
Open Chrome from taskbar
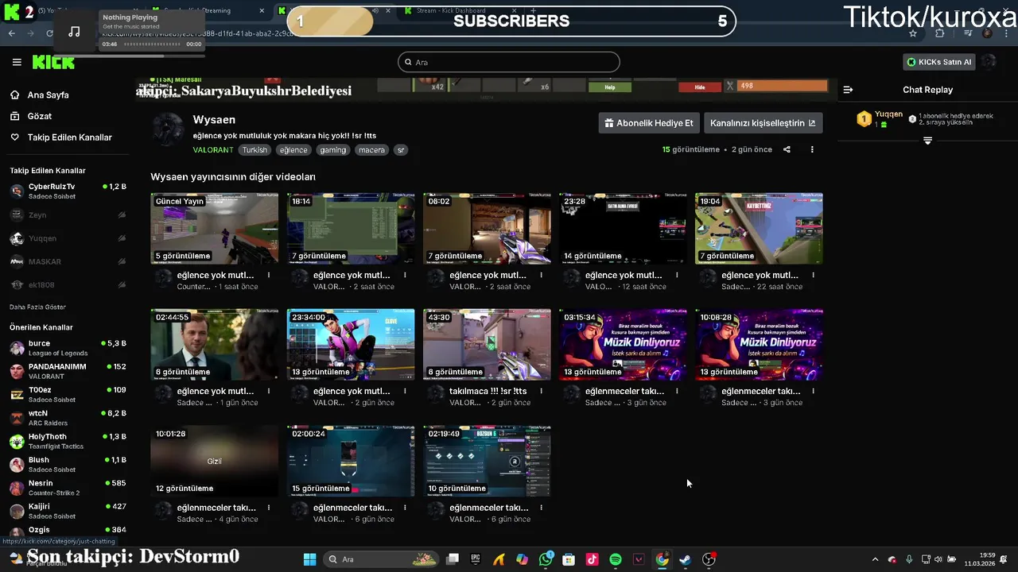(x=662, y=559)
